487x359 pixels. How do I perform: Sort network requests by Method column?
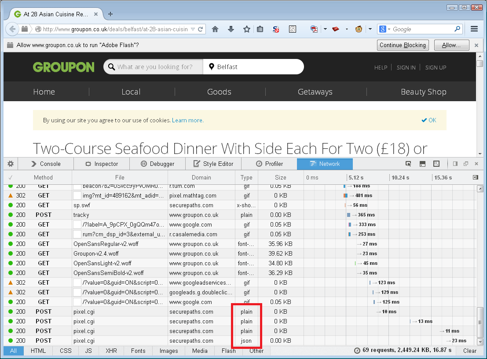tap(43, 177)
